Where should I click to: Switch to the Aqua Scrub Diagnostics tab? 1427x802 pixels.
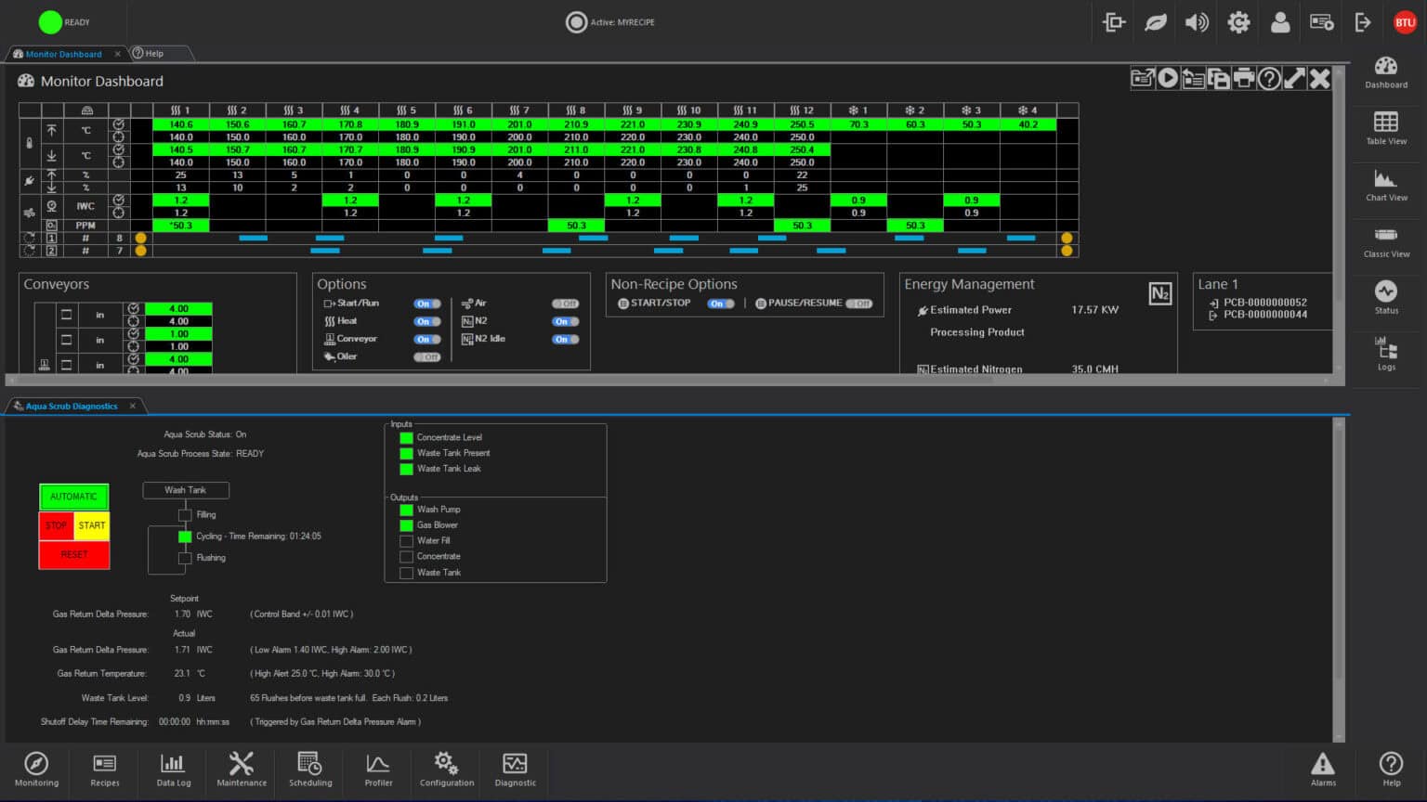(72, 406)
